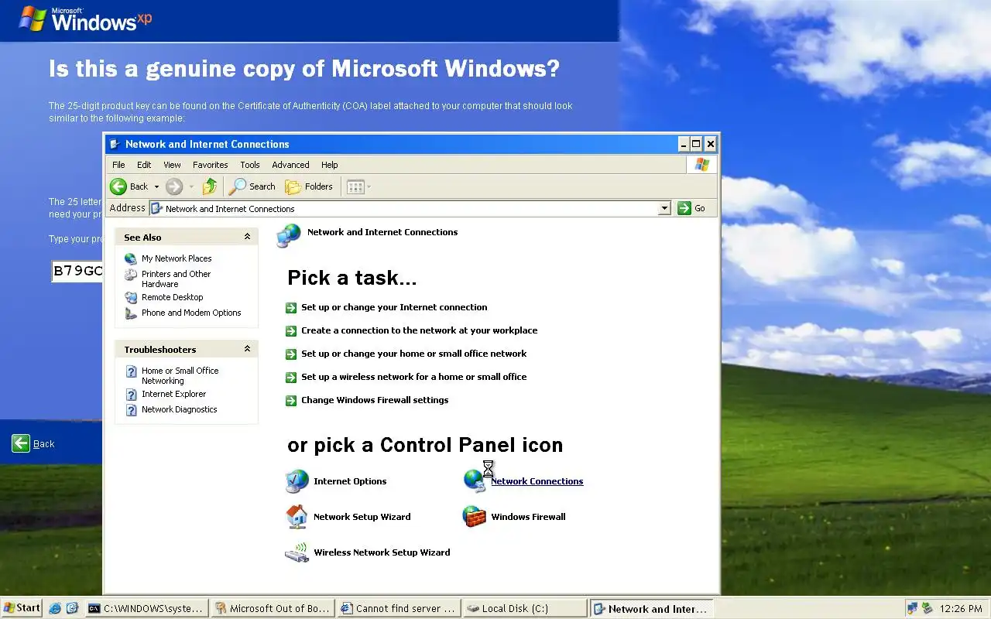
Task: Click the Start button
Action: [x=22, y=608]
